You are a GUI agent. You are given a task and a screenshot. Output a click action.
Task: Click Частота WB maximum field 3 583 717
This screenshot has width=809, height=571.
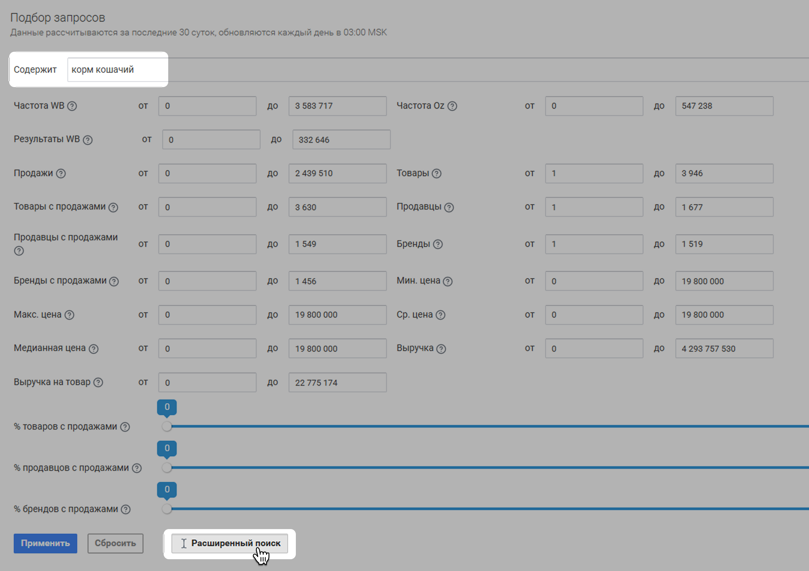click(x=337, y=106)
